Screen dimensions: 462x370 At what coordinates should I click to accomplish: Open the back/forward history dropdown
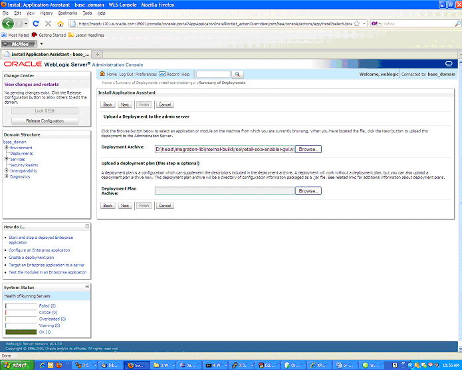tap(26, 23)
